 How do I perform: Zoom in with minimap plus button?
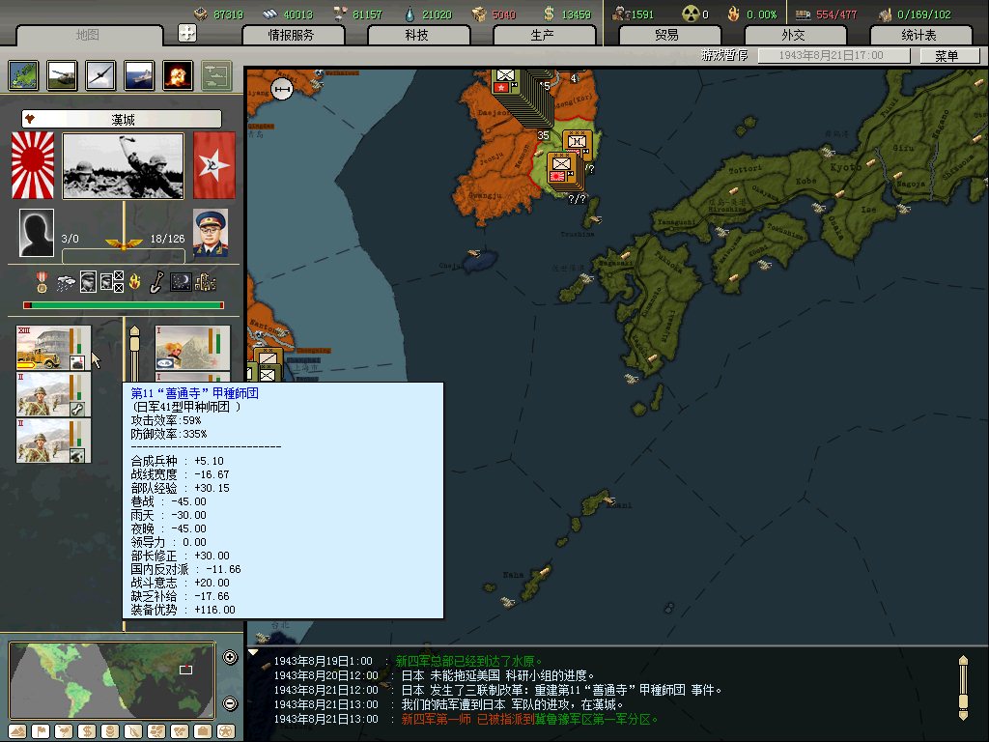(230, 657)
